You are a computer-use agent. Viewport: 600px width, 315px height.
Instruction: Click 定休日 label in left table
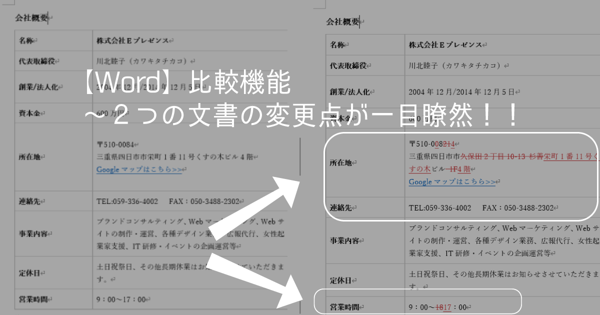[x=30, y=273]
